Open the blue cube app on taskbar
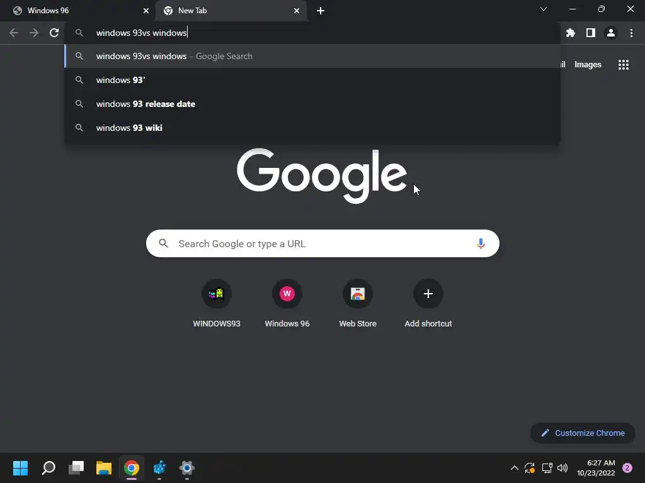Image resolution: width=645 pixels, height=483 pixels. (x=159, y=468)
